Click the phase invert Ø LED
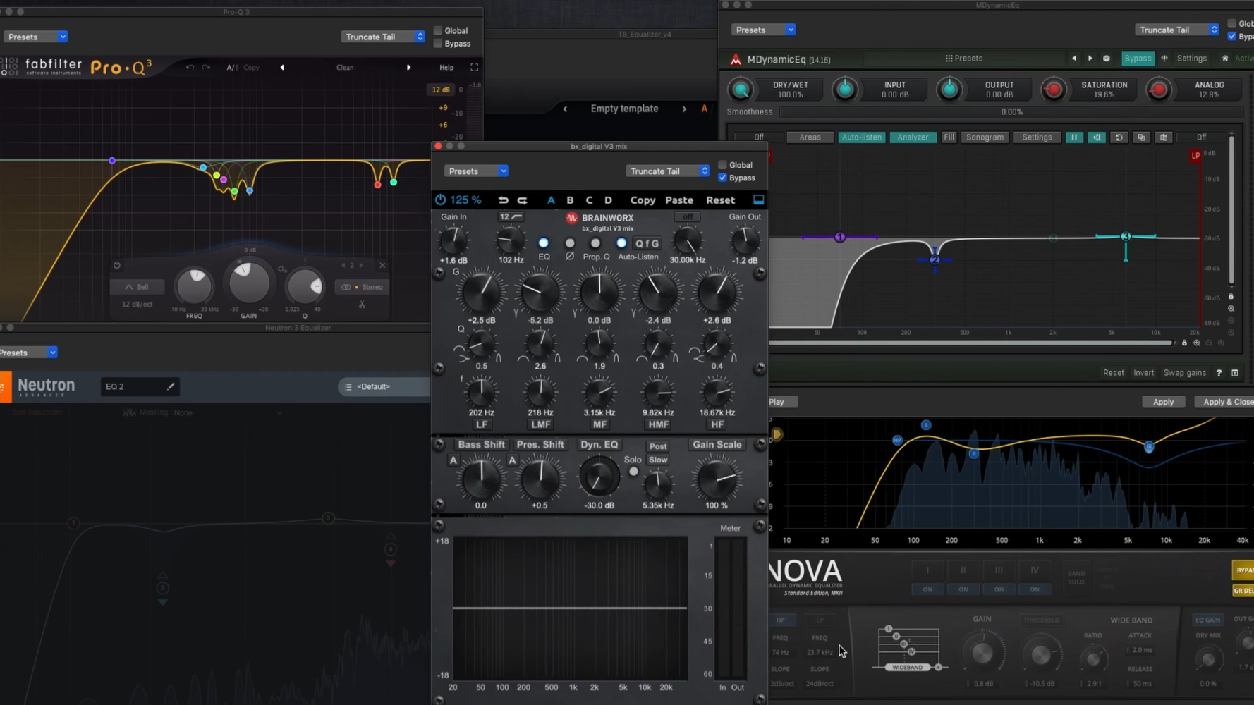This screenshot has height=705, width=1254. pyautogui.click(x=570, y=243)
